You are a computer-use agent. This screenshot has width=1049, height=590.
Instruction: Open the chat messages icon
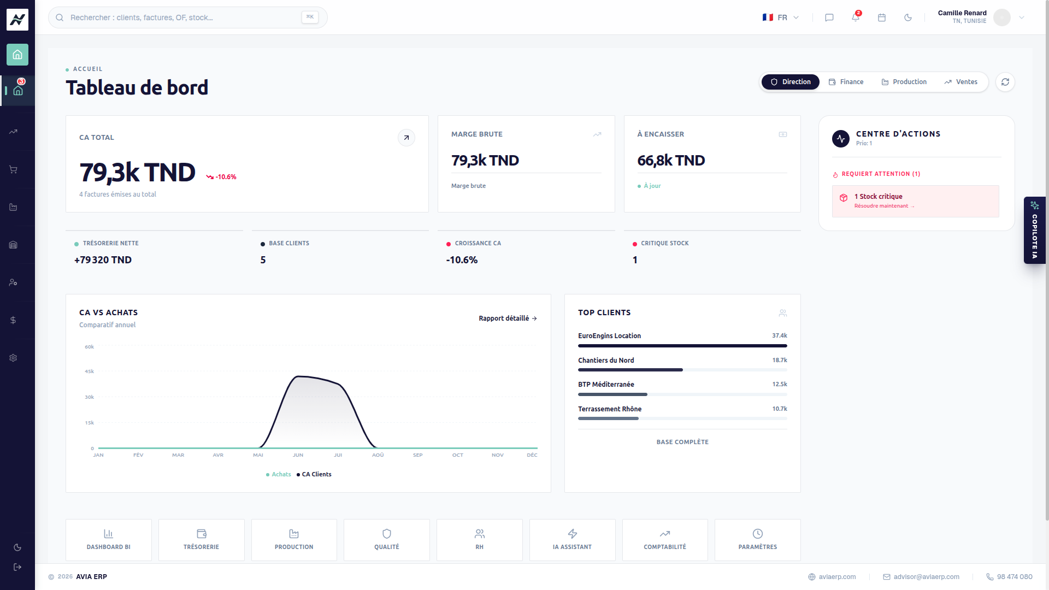[x=829, y=17]
